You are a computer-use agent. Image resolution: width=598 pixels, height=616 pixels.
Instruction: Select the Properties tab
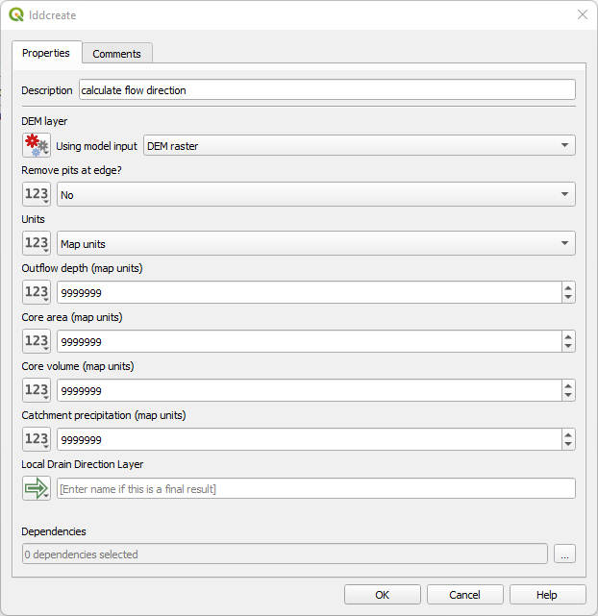(46, 53)
